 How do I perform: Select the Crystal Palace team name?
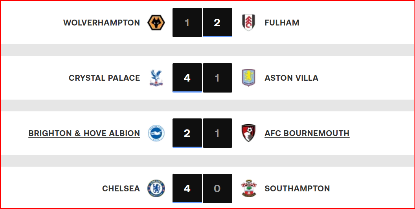point(104,78)
